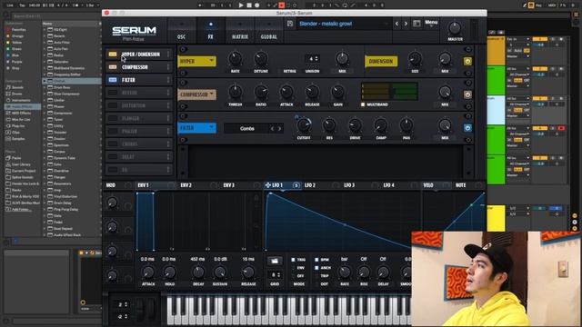Click the Compressor rack slot color icon
This screenshot has width=582, height=327.
point(113,67)
